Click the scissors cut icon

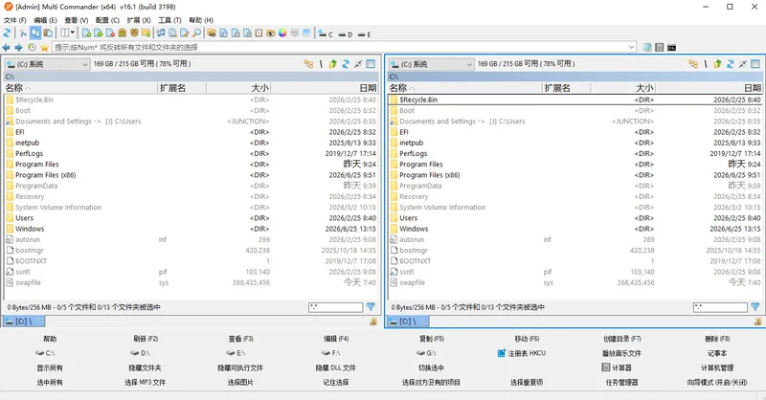[x=22, y=33]
